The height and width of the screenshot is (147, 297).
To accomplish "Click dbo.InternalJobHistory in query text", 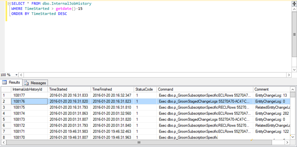I will (67, 3).
